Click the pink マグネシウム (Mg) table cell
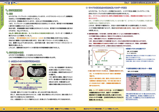 (133, 78)
